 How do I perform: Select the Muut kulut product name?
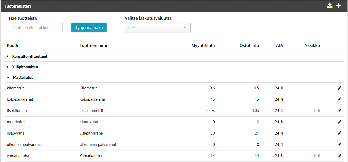coord(89,122)
